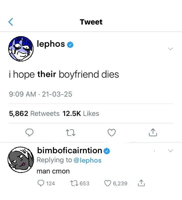Open the lephos tweet options chevron
This screenshot has height=200, width=182.
[171, 49]
